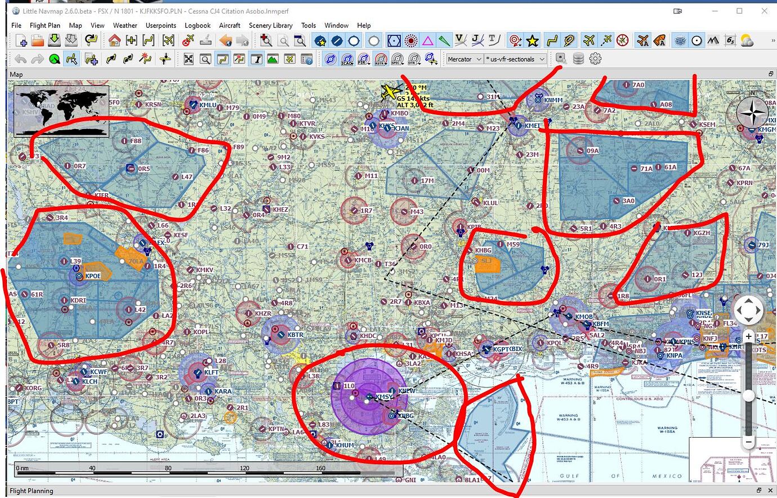Image resolution: width=777 pixels, height=498 pixels.
Task: Click the map zoom slider handle
Action: click(x=749, y=396)
